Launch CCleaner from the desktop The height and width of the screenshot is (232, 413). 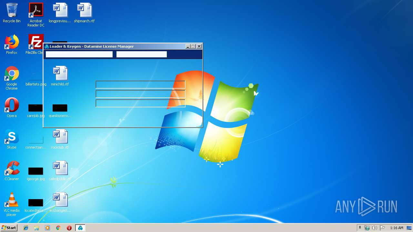coord(12,171)
